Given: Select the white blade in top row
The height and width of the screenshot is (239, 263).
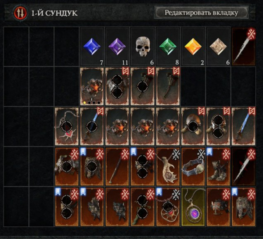Looking at the screenshot, I should [x=243, y=46].
